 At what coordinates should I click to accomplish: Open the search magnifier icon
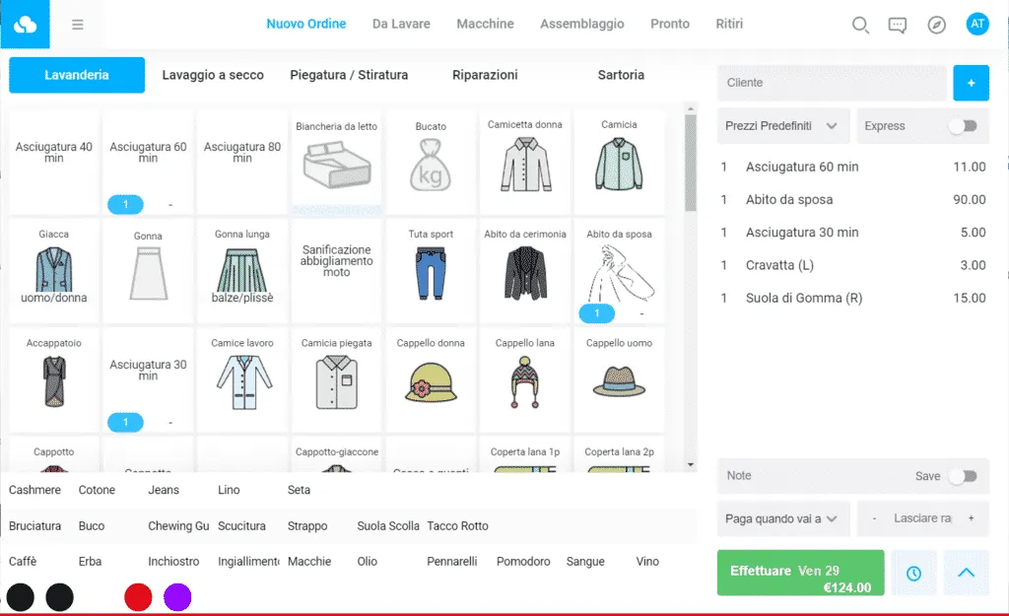click(859, 25)
